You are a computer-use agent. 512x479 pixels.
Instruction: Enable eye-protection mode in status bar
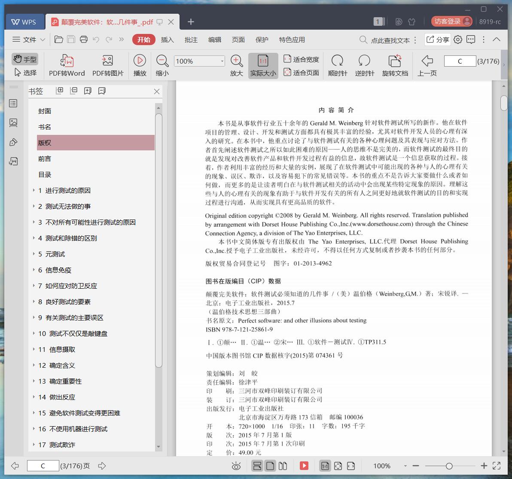point(236,466)
